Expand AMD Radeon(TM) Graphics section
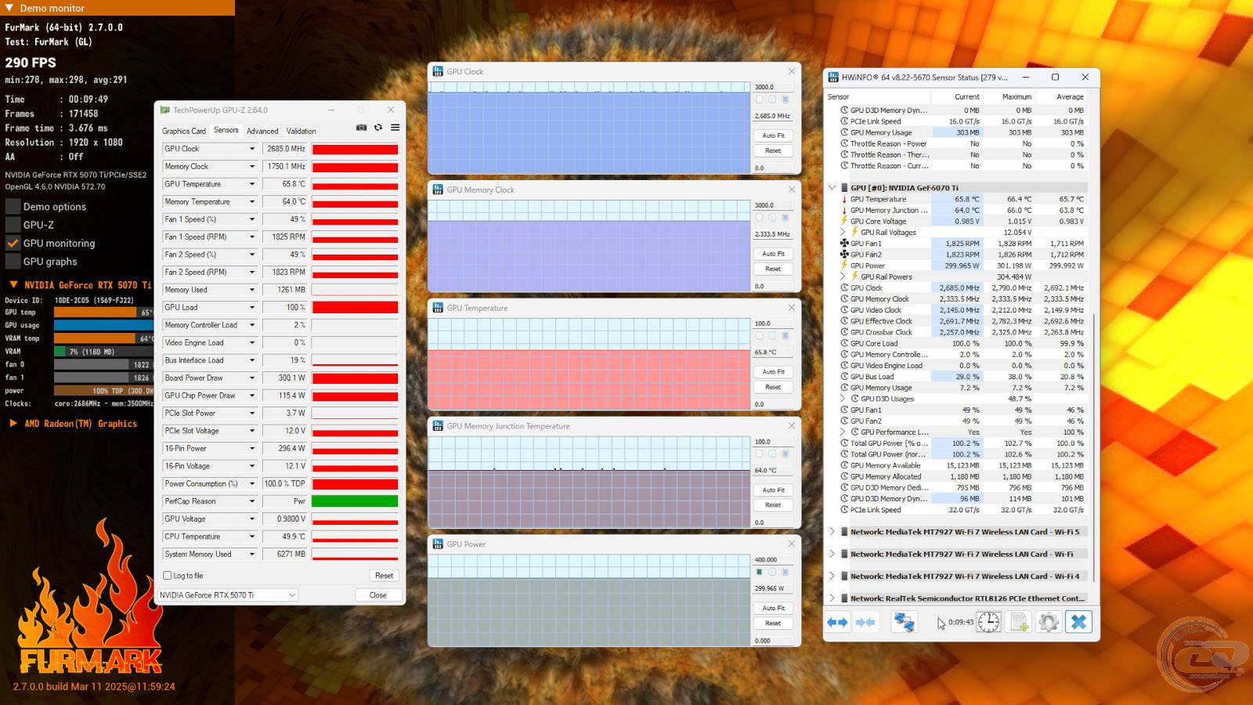This screenshot has width=1253, height=705. tap(13, 423)
